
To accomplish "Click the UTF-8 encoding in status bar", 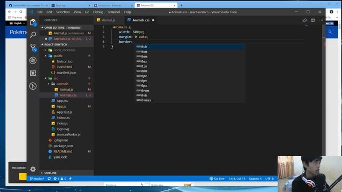I will (x=269, y=179).
